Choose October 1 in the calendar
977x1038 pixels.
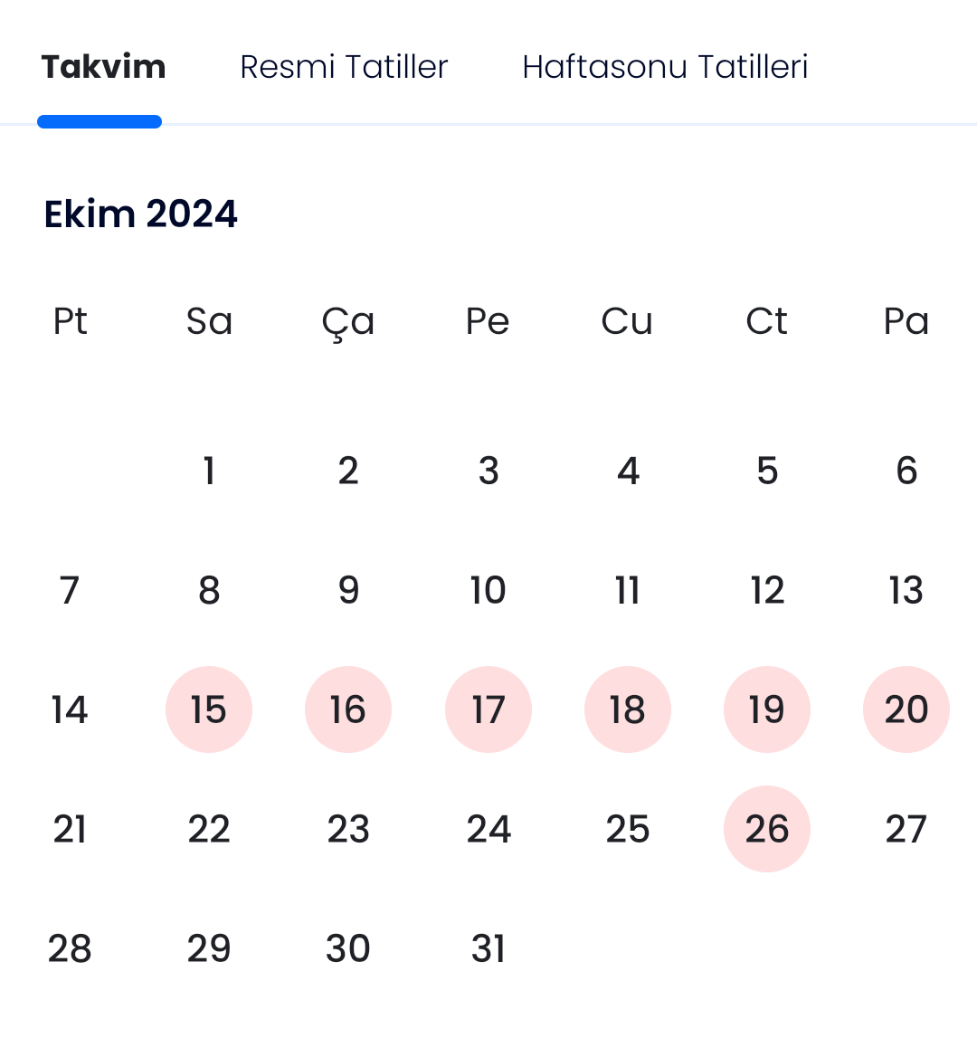208,471
